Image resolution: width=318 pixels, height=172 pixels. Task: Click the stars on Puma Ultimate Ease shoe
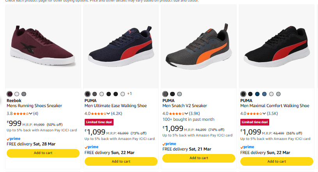99,113
